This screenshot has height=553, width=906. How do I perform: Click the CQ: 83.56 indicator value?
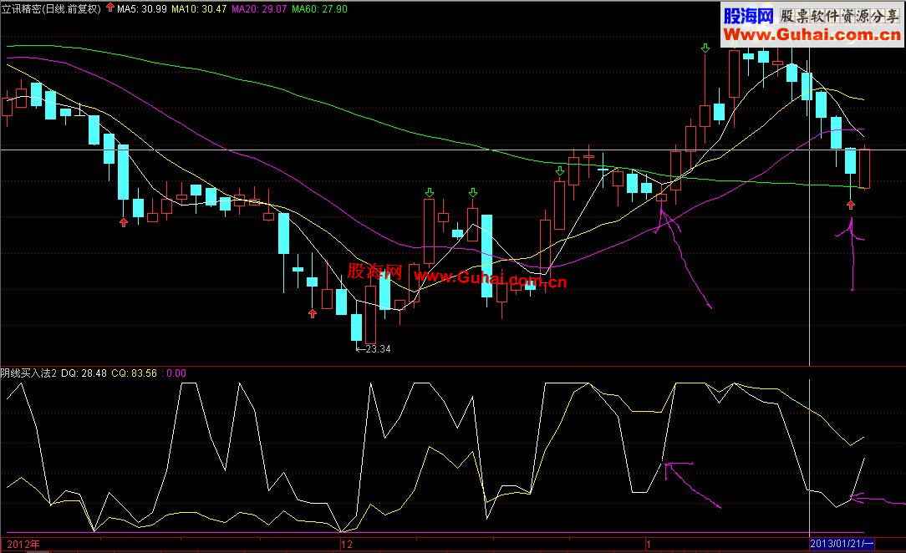click(134, 373)
